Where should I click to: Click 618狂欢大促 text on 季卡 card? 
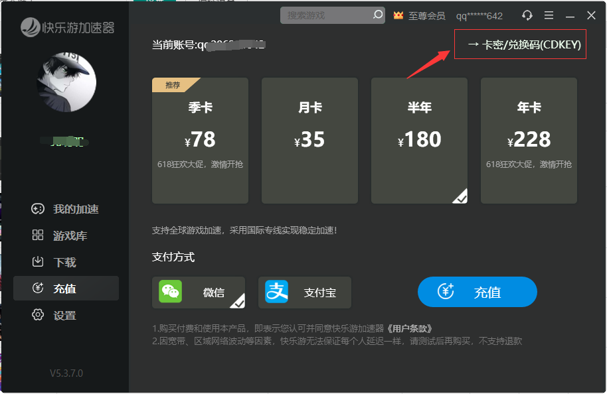[x=200, y=164]
